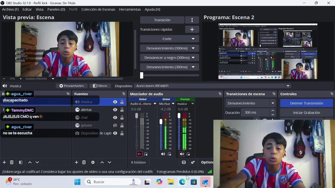Add a new scene with the plus icon
This screenshot has height=188, width=335.
[4, 162]
